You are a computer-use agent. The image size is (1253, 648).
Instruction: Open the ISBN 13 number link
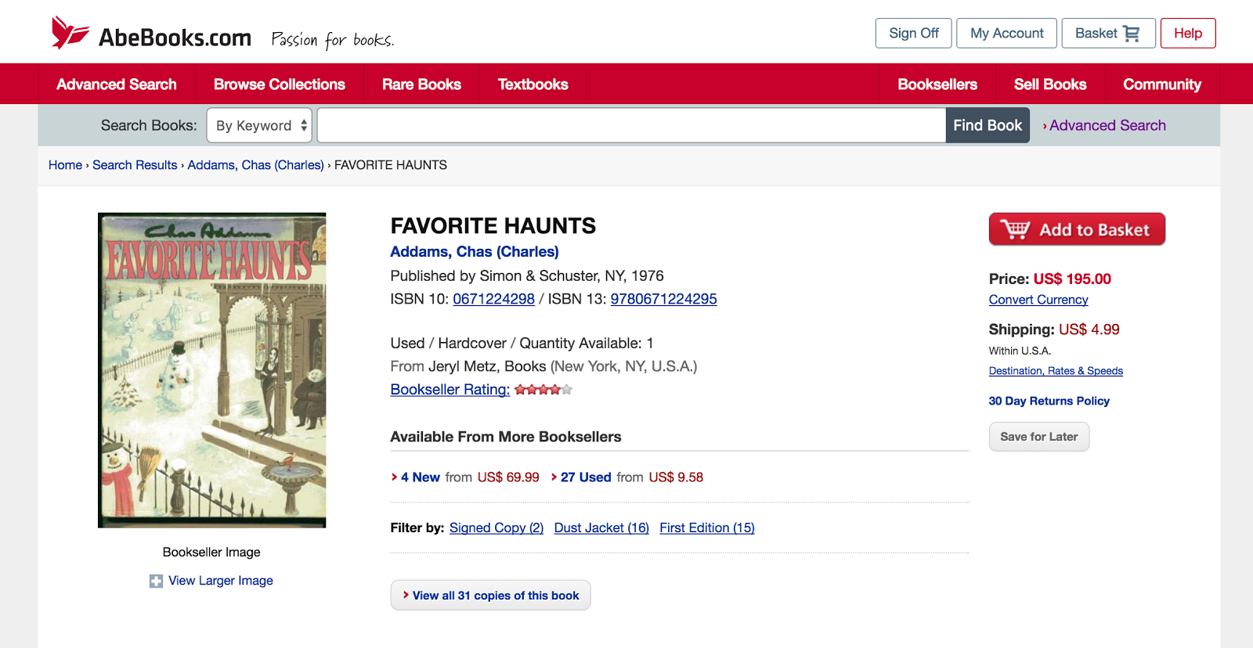click(663, 299)
